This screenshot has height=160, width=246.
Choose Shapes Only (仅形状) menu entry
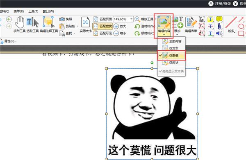(x=171, y=63)
